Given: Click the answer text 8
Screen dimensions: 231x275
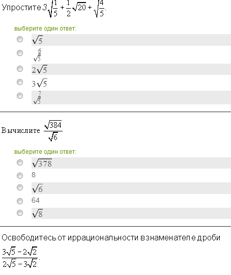Looking at the screenshot, I should 34,175.
